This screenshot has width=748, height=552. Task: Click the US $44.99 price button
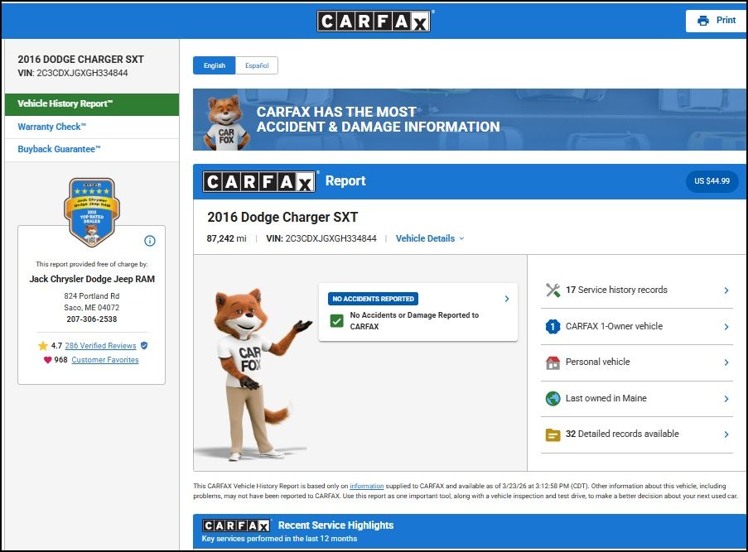click(712, 181)
